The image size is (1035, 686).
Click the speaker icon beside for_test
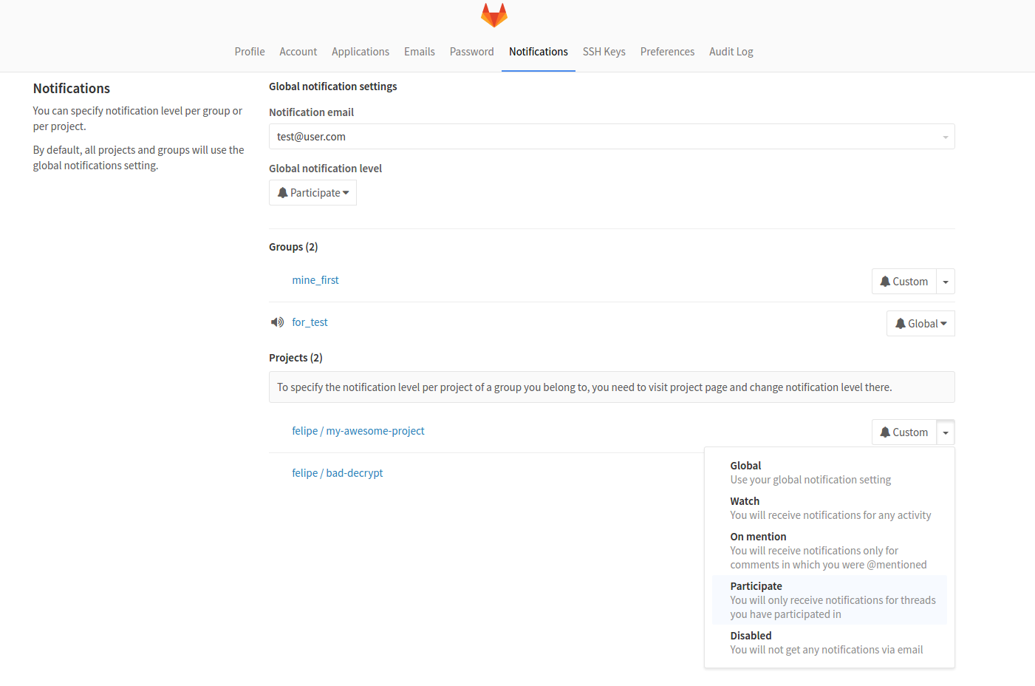point(277,322)
